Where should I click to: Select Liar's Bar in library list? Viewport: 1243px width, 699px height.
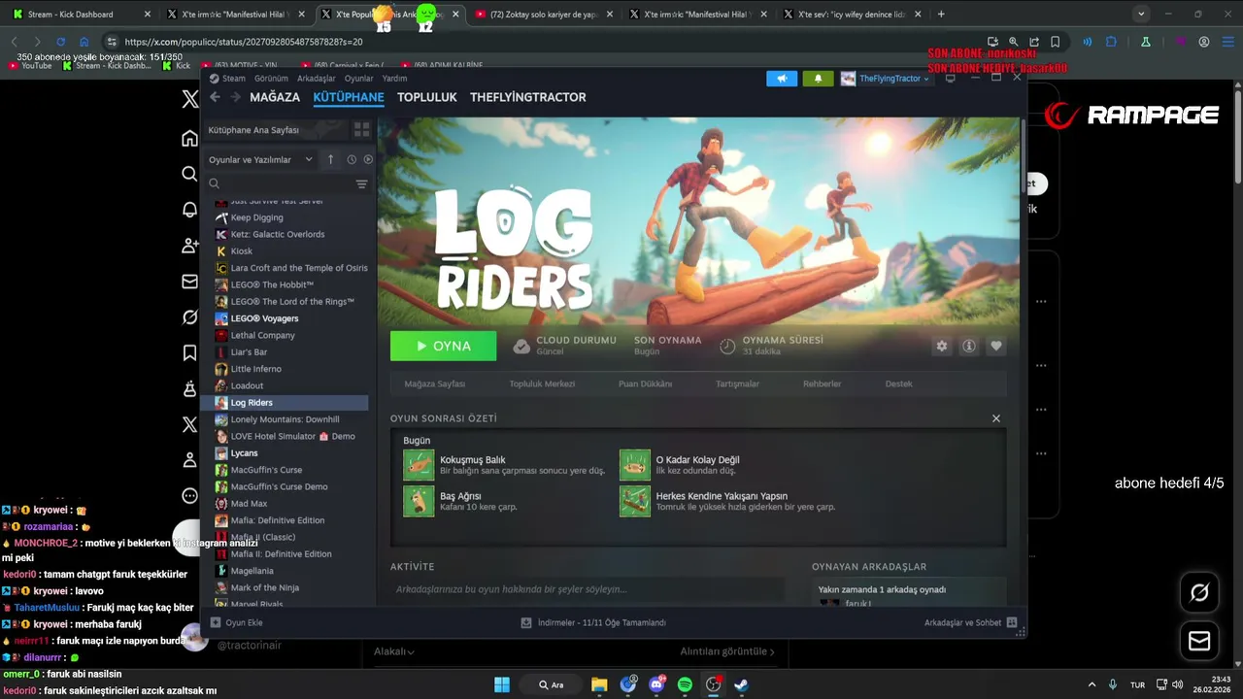[x=249, y=351]
